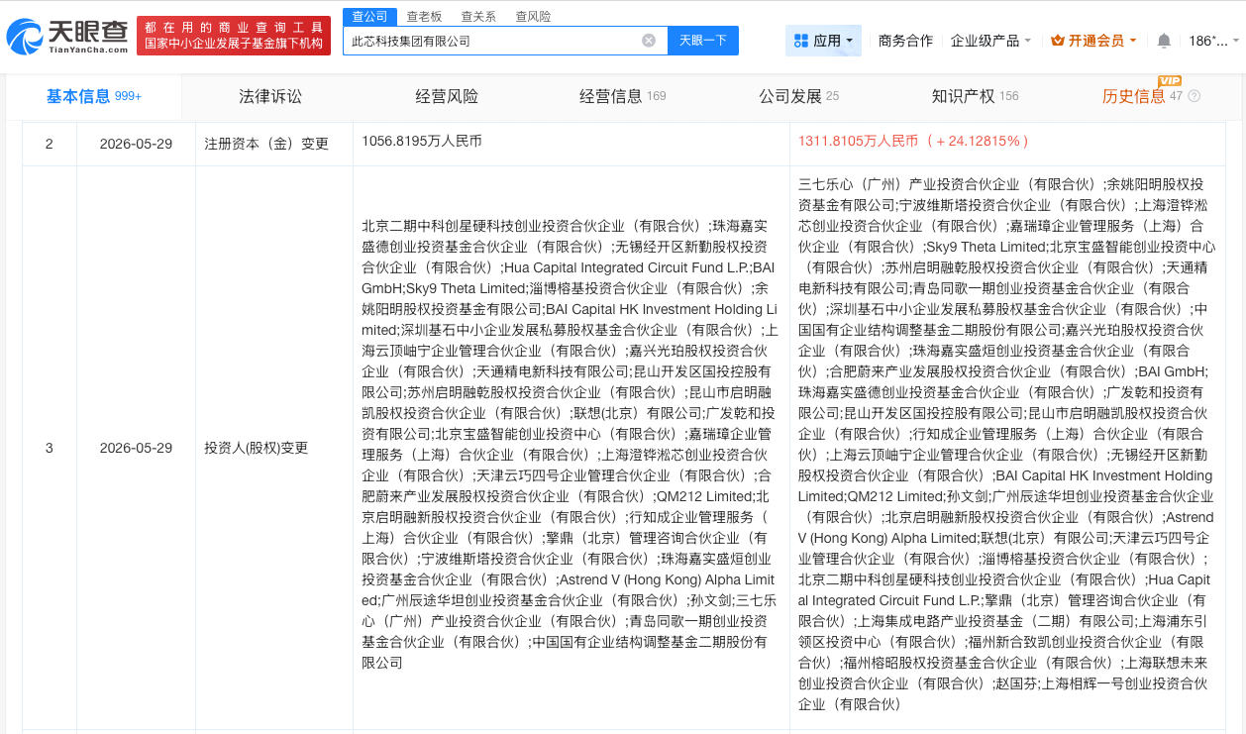Click the last line 企业（有限合伙） in after column

click(850, 704)
